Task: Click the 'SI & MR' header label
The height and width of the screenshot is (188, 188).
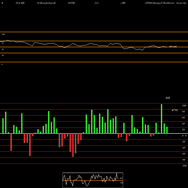Action: pyautogui.click(x=20, y=3)
